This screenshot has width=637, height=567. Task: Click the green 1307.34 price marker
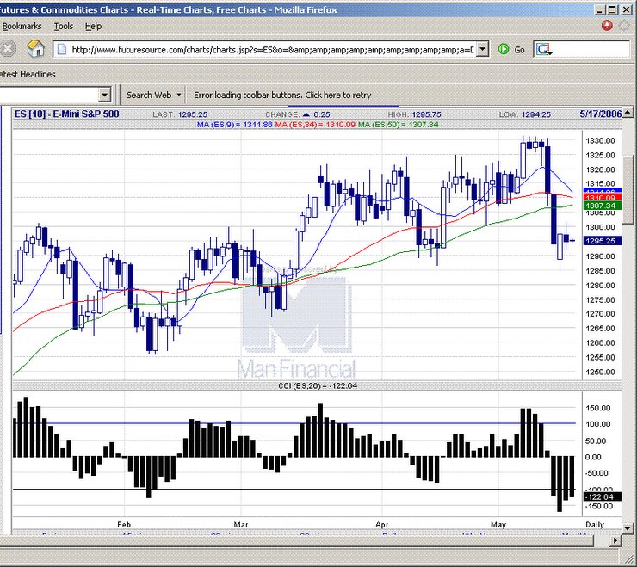(602, 206)
